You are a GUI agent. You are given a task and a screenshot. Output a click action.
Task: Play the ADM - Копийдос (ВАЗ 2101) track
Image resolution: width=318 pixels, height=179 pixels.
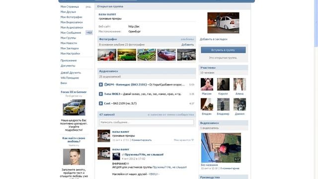[x=101, y=85]
